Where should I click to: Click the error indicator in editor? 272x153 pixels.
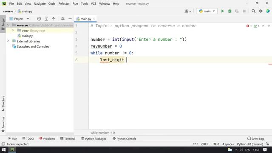coord(249,26)
